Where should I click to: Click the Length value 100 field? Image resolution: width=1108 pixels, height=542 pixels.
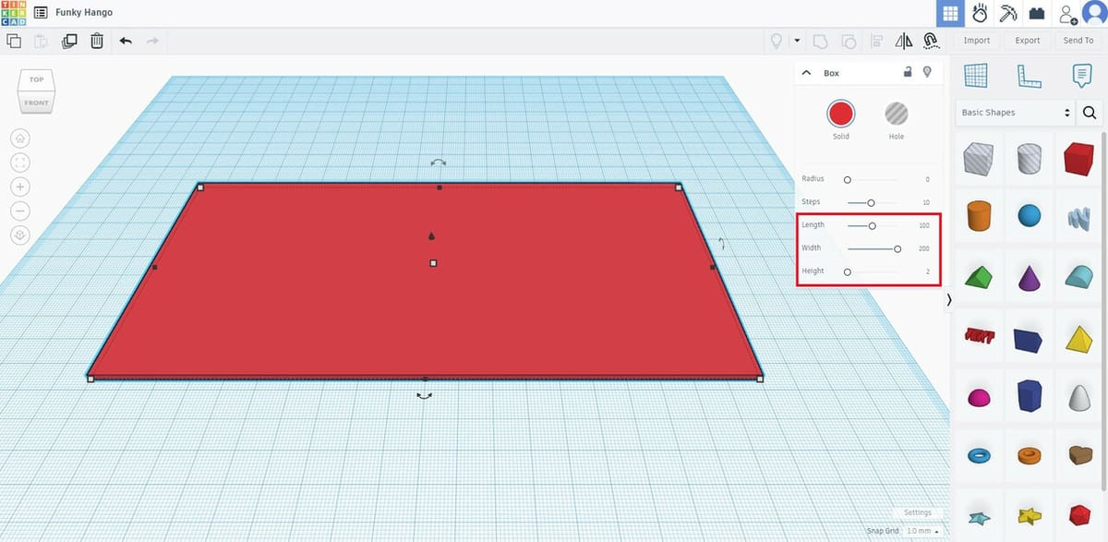point(922,225)
